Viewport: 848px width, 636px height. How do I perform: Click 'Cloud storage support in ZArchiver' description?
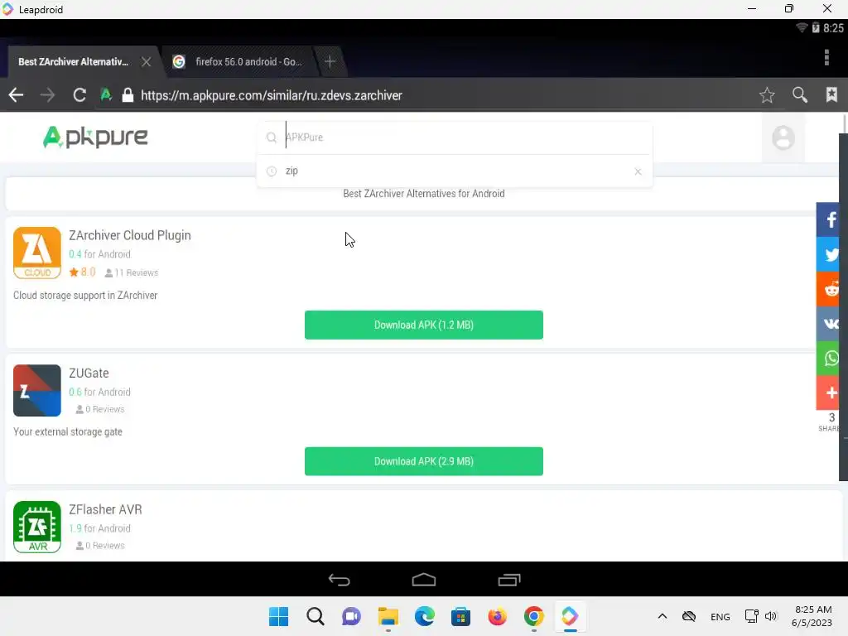click(85, 296)
